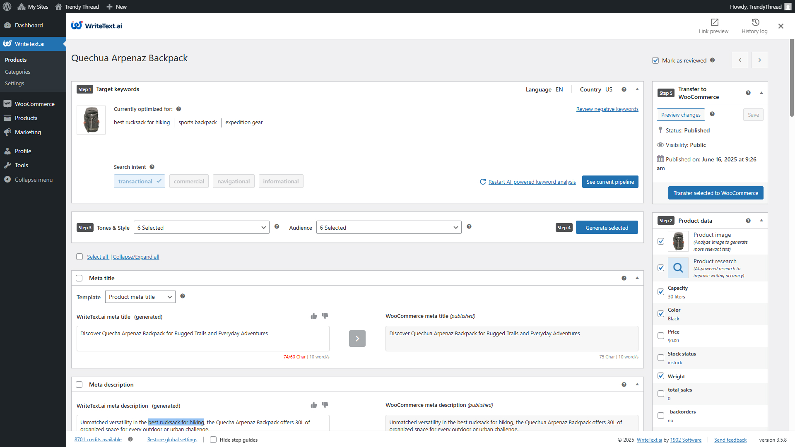Viewport: 795px width, 447px height.
Task: Collapse the Transfer to WooCommerce panel
Action: point(762,93)
